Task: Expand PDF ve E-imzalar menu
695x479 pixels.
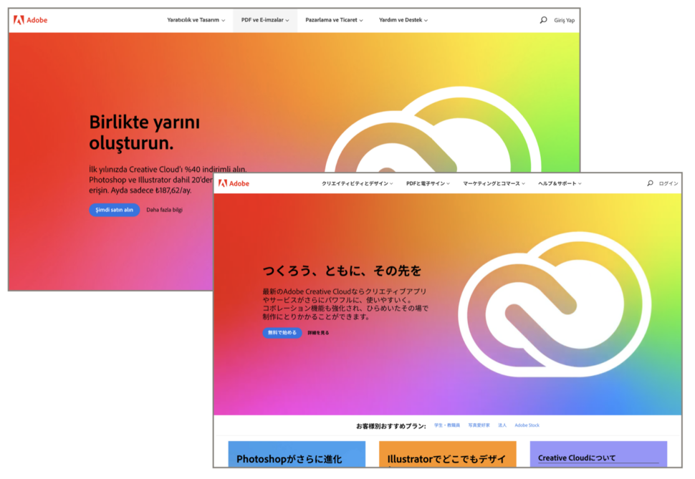Action: [265, 20]
